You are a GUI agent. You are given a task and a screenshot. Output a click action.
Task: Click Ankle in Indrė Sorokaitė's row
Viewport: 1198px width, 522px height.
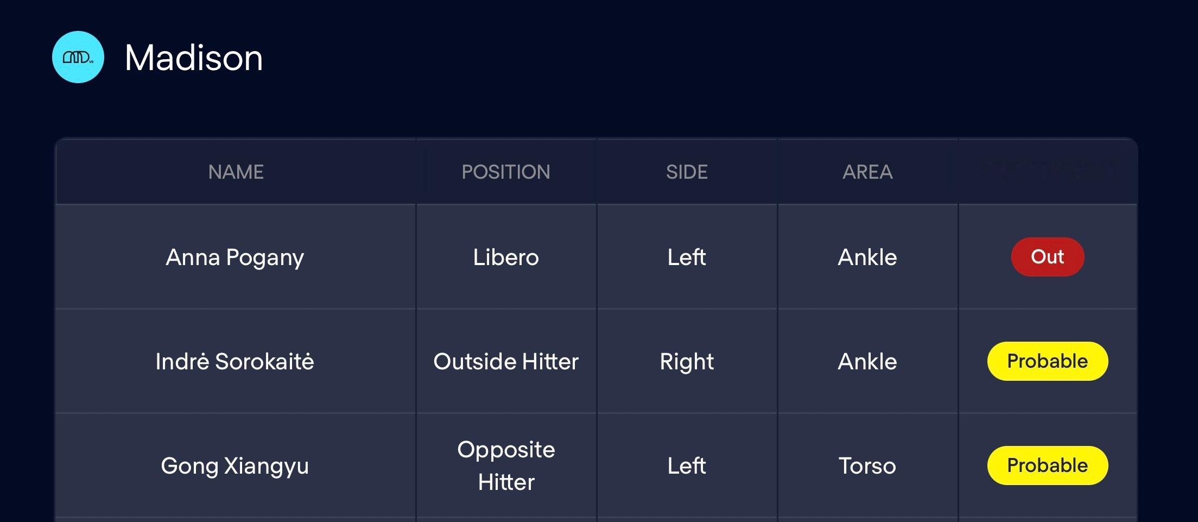pyautogui.click(x=867, y=361)
